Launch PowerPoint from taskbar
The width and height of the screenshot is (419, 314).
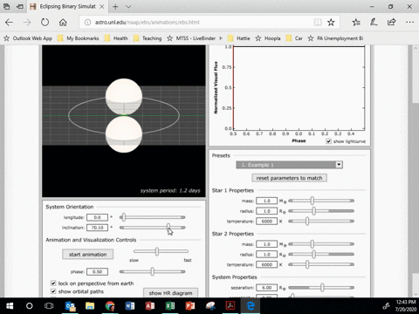(x=190, y=306)
